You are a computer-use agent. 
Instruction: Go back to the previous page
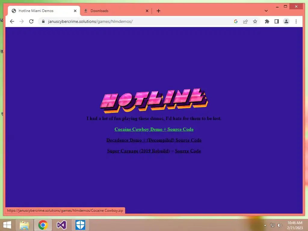pyautogui.click(x=12, y=21)
